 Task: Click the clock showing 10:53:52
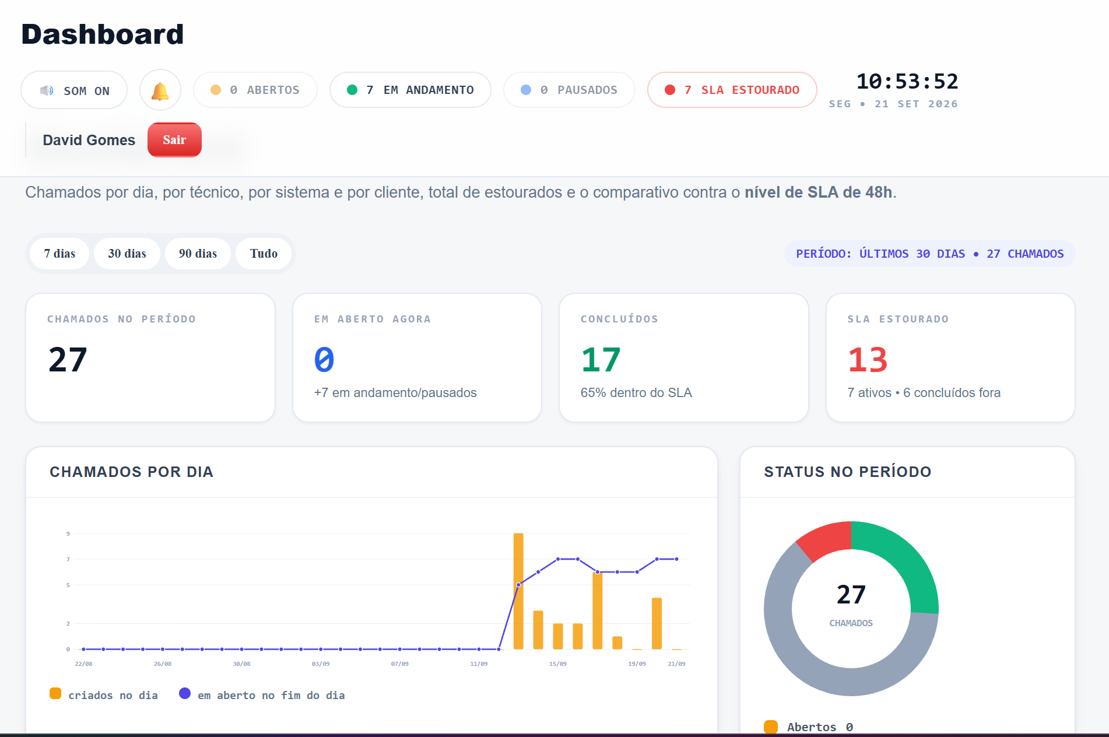[x=907, y=82]
